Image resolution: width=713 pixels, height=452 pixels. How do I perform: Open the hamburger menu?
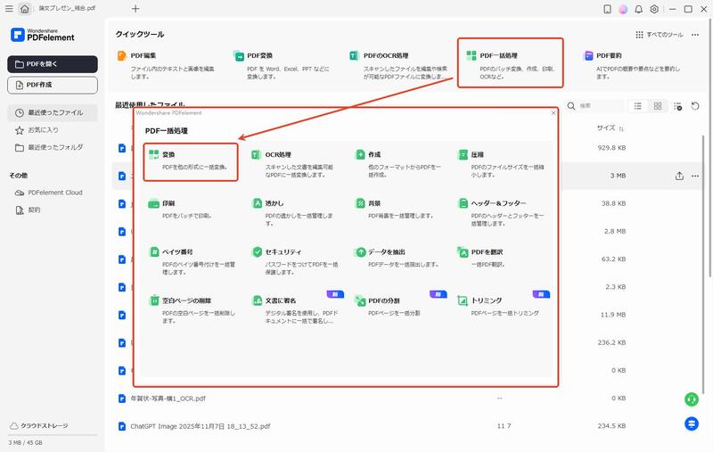point(9,9)
